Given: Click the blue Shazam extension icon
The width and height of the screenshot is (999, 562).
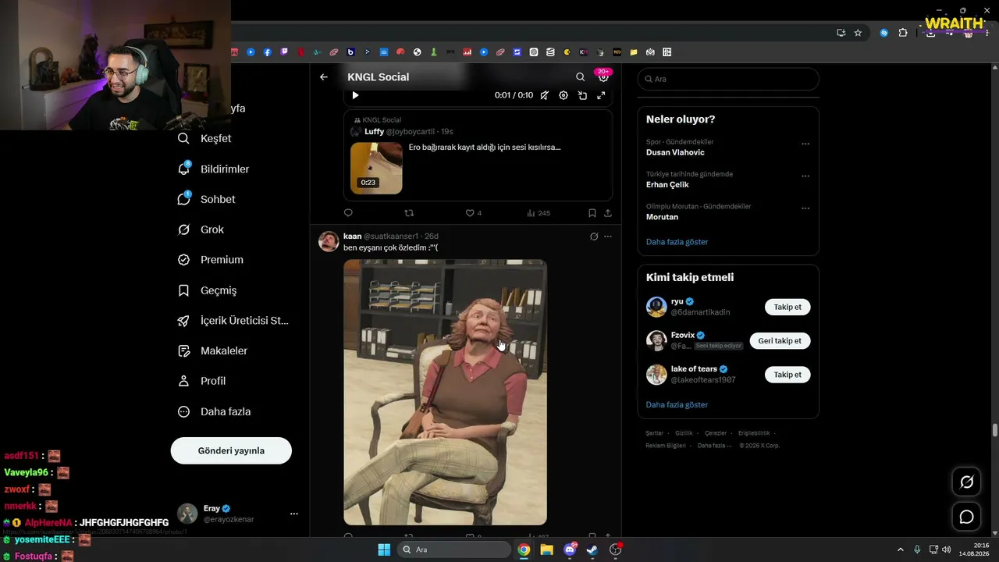Looking at the screenshot, I should 883,33.
